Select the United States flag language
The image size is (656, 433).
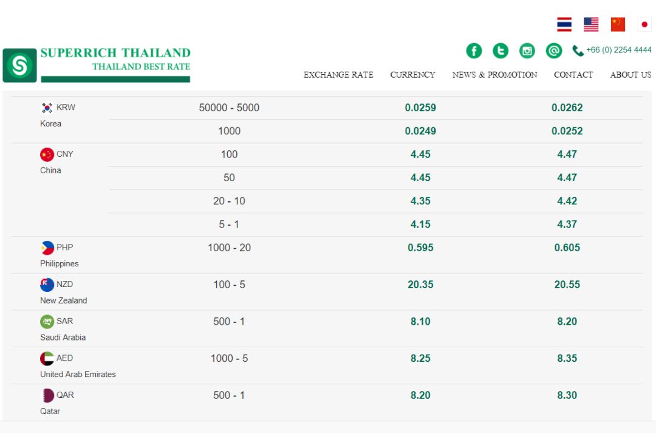click(x=591, y=24)
